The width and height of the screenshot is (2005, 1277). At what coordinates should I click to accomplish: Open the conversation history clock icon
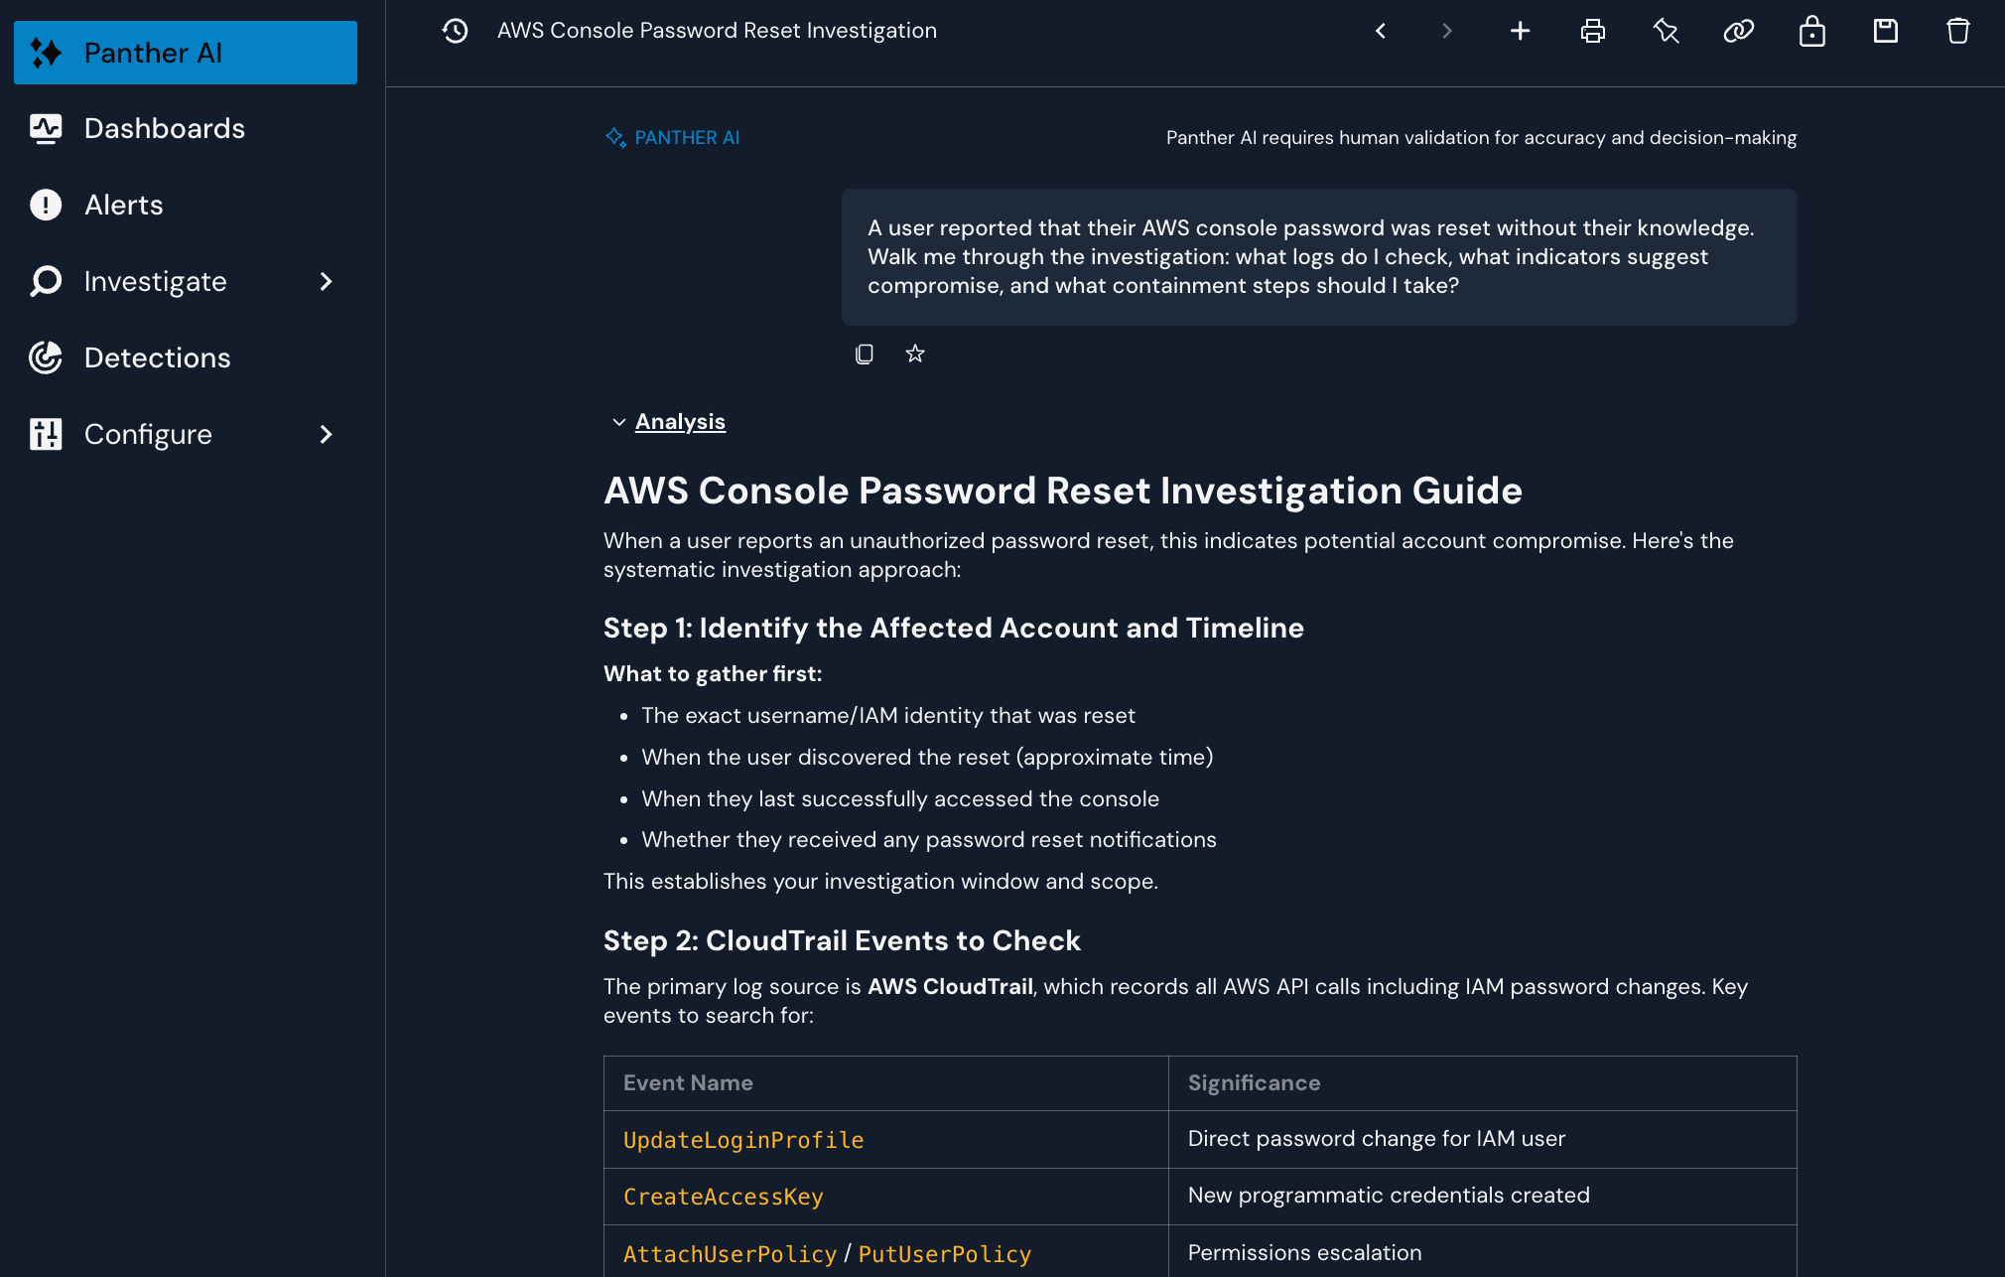pos(456,31)
